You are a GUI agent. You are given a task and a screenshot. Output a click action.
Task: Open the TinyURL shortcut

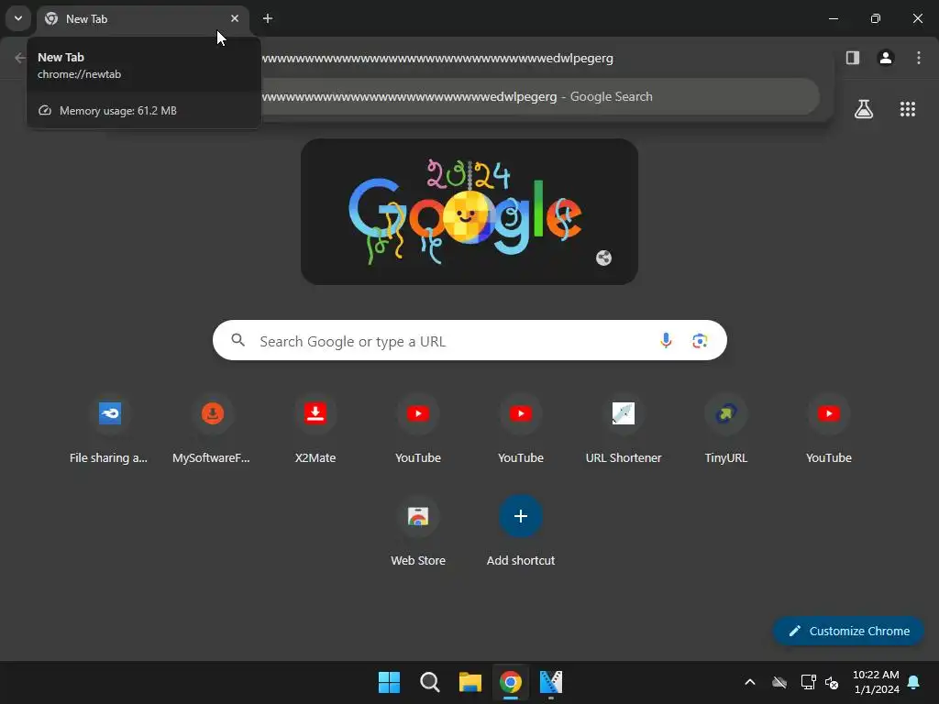pyautogui.click(x=726, y=429)
